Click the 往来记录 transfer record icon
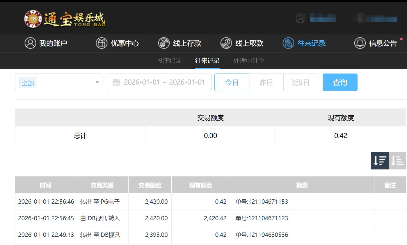 coord(288,43)
